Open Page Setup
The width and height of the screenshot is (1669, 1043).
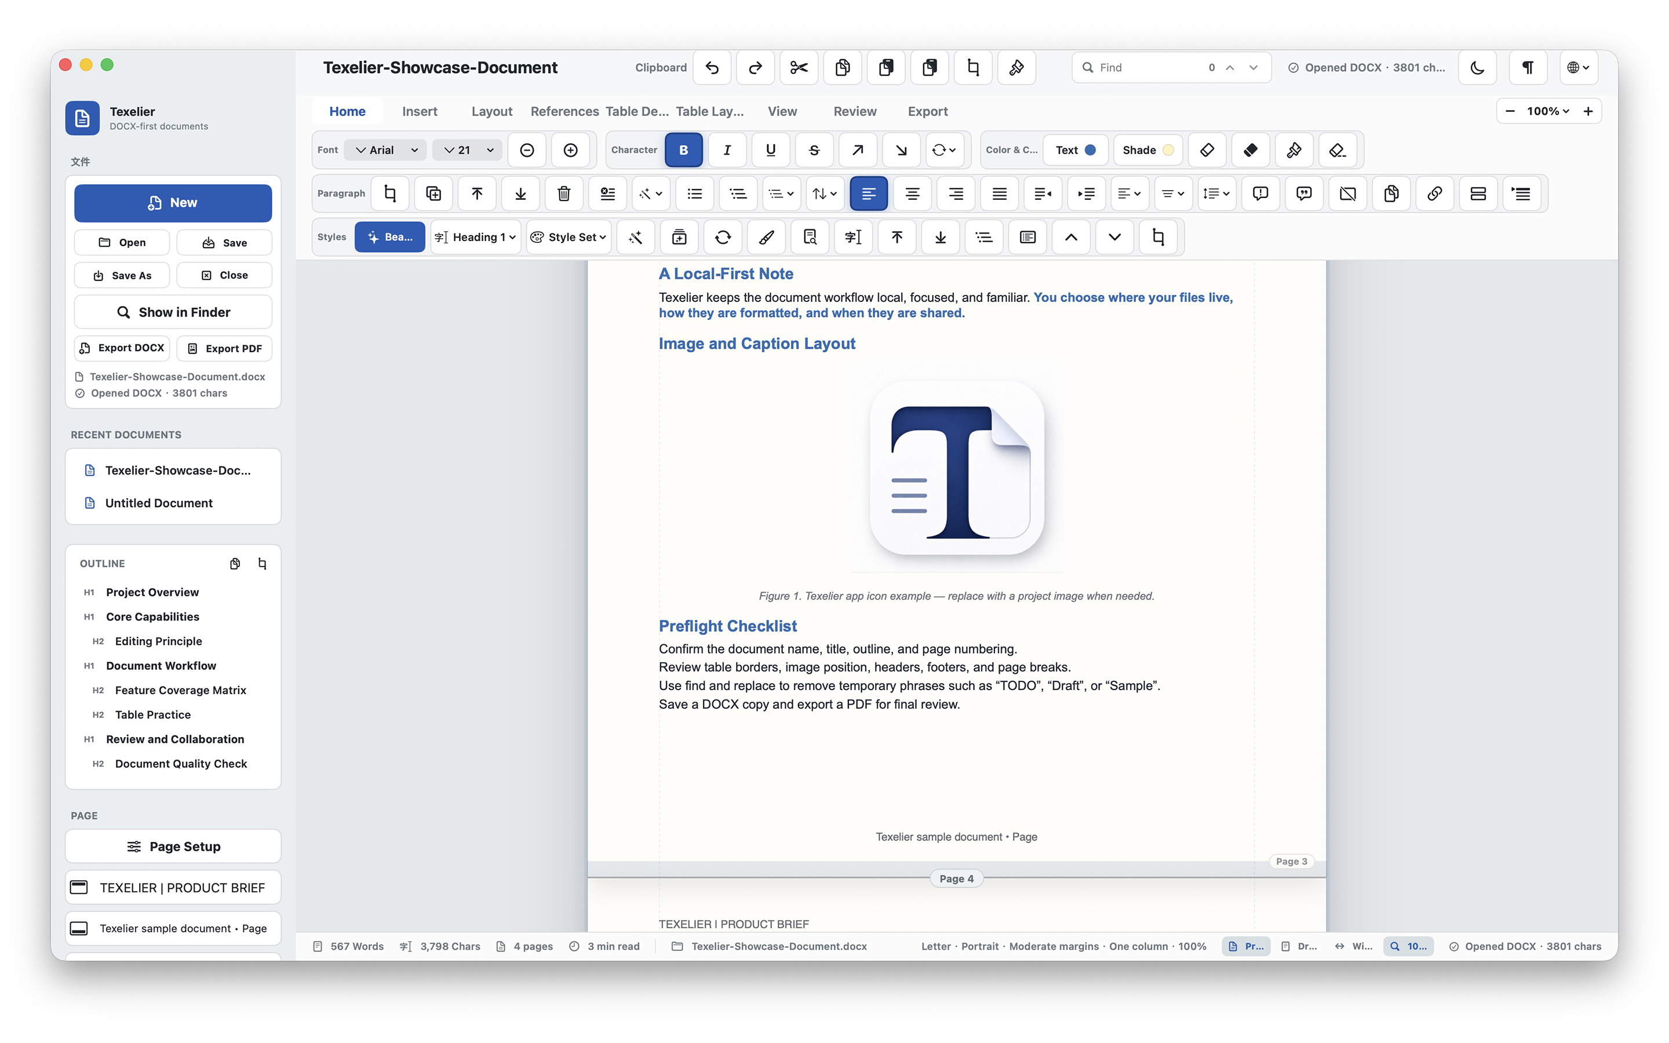click(173, 847)
